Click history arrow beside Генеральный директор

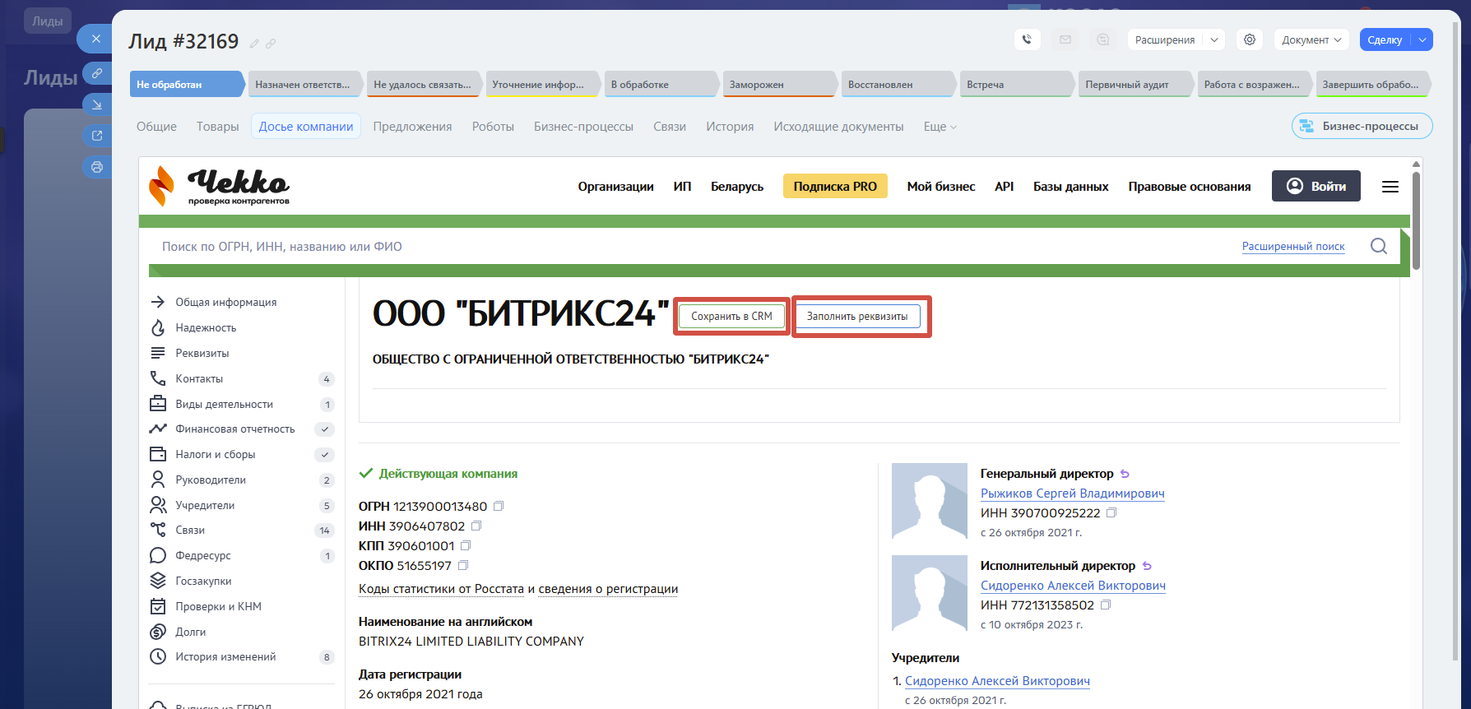click(x=1125, y=474)
